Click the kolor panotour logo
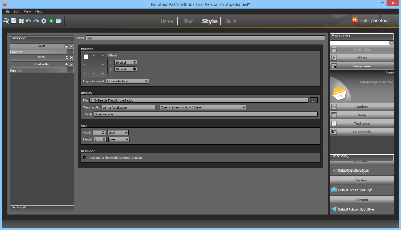 (370, 20)
